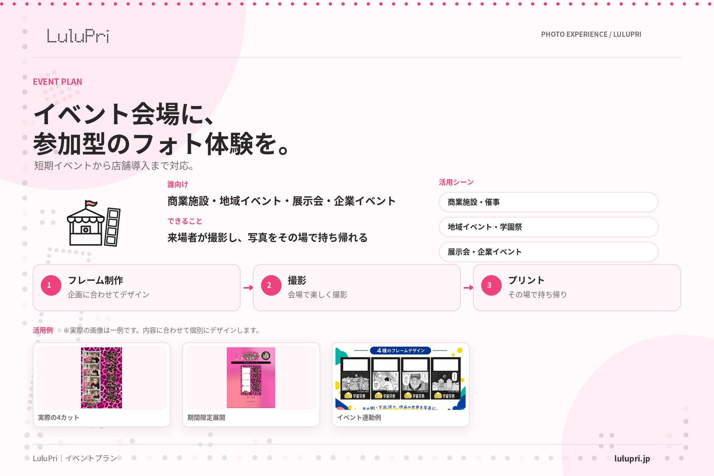Click the 短期イベントから店舗導入まで対応 subtitle
Screen dimensions: 714x476
click(114, 165)
